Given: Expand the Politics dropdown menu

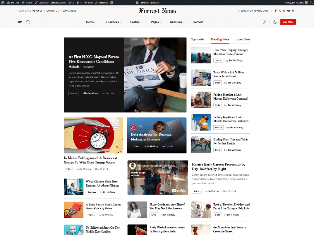Looking at the screenshot, I should [x=136, y=22].
